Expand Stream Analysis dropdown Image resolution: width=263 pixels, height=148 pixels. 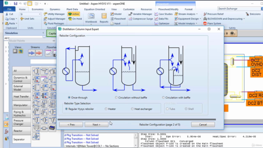(x=197, y=14)
